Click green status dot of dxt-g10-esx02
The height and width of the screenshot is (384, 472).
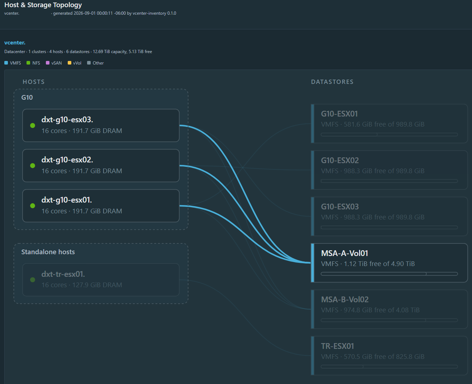(33, 166)
